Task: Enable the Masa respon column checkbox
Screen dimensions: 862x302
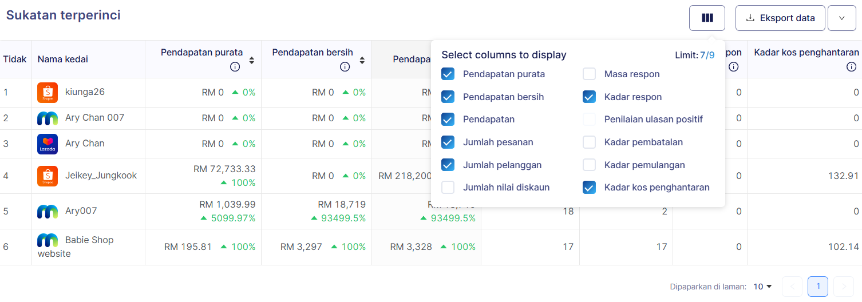Action: [x=590, y=74]
